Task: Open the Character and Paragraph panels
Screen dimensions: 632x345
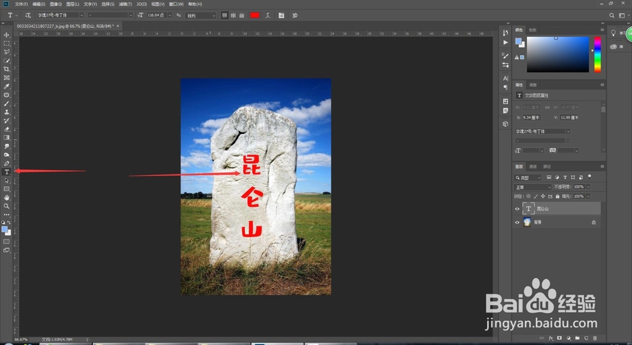Action: (x=281, y=15)
